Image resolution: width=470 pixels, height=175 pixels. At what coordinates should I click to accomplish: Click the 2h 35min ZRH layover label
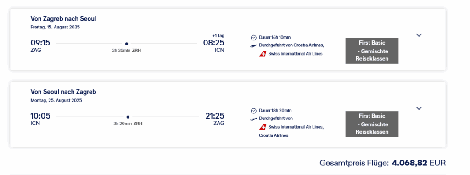[127, 51]
